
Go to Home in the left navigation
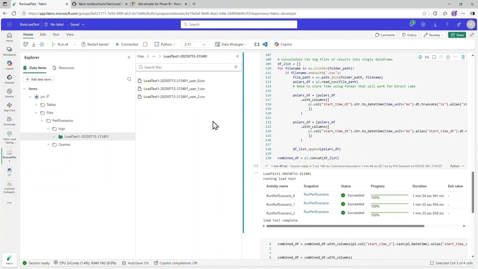pos(9,37)
